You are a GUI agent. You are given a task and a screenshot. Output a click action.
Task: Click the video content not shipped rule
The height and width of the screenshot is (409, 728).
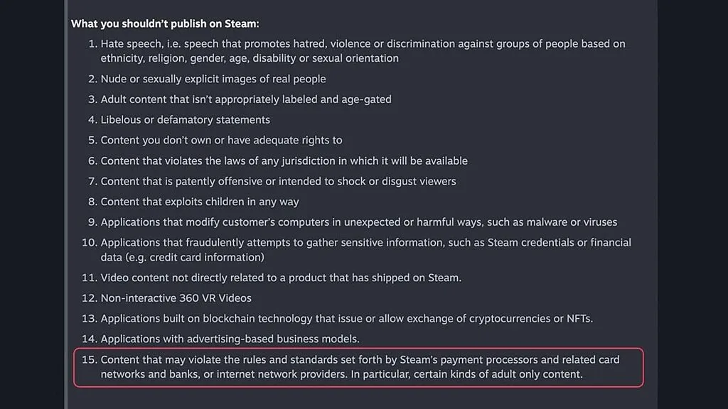[281, 278]
